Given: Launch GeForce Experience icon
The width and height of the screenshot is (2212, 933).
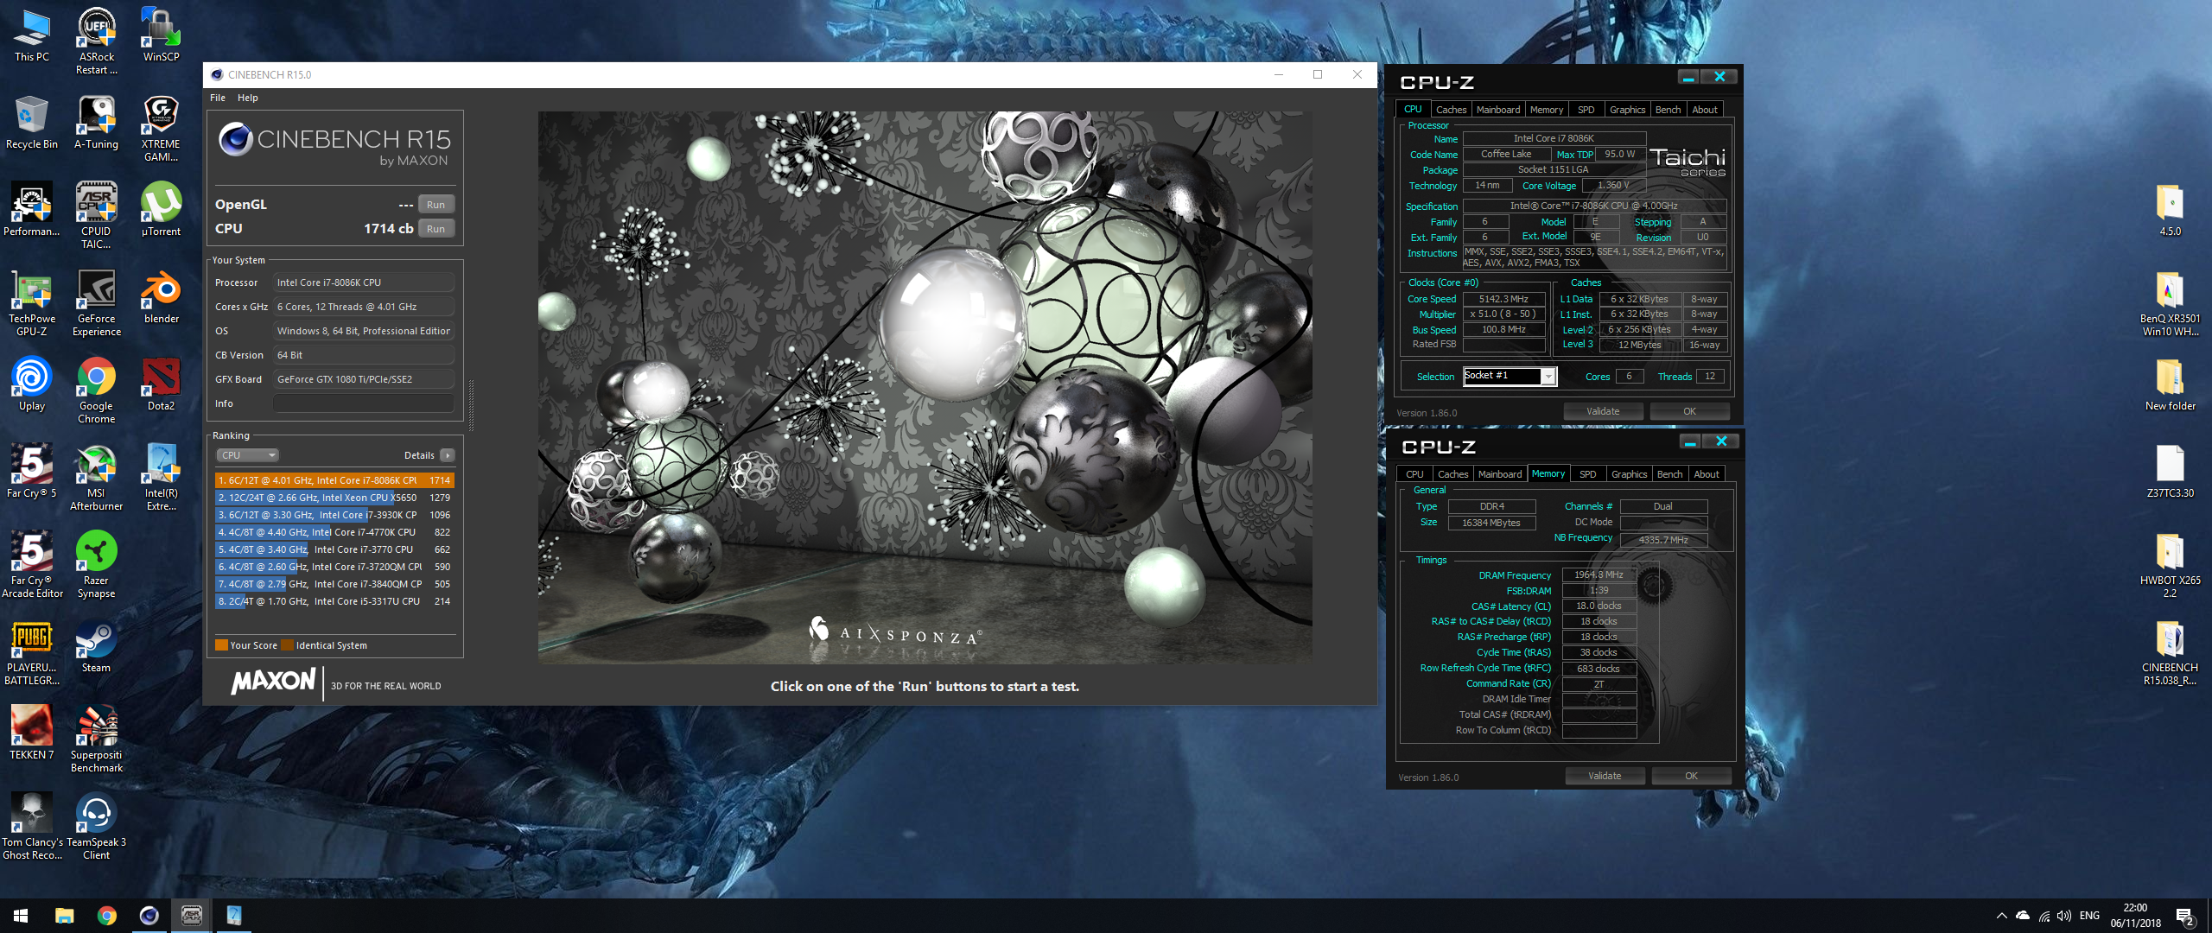Looking at the screenshot, I should 97,303.
